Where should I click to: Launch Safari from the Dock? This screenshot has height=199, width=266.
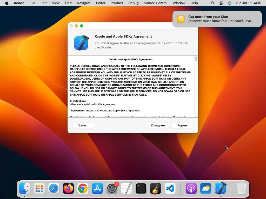54,188
